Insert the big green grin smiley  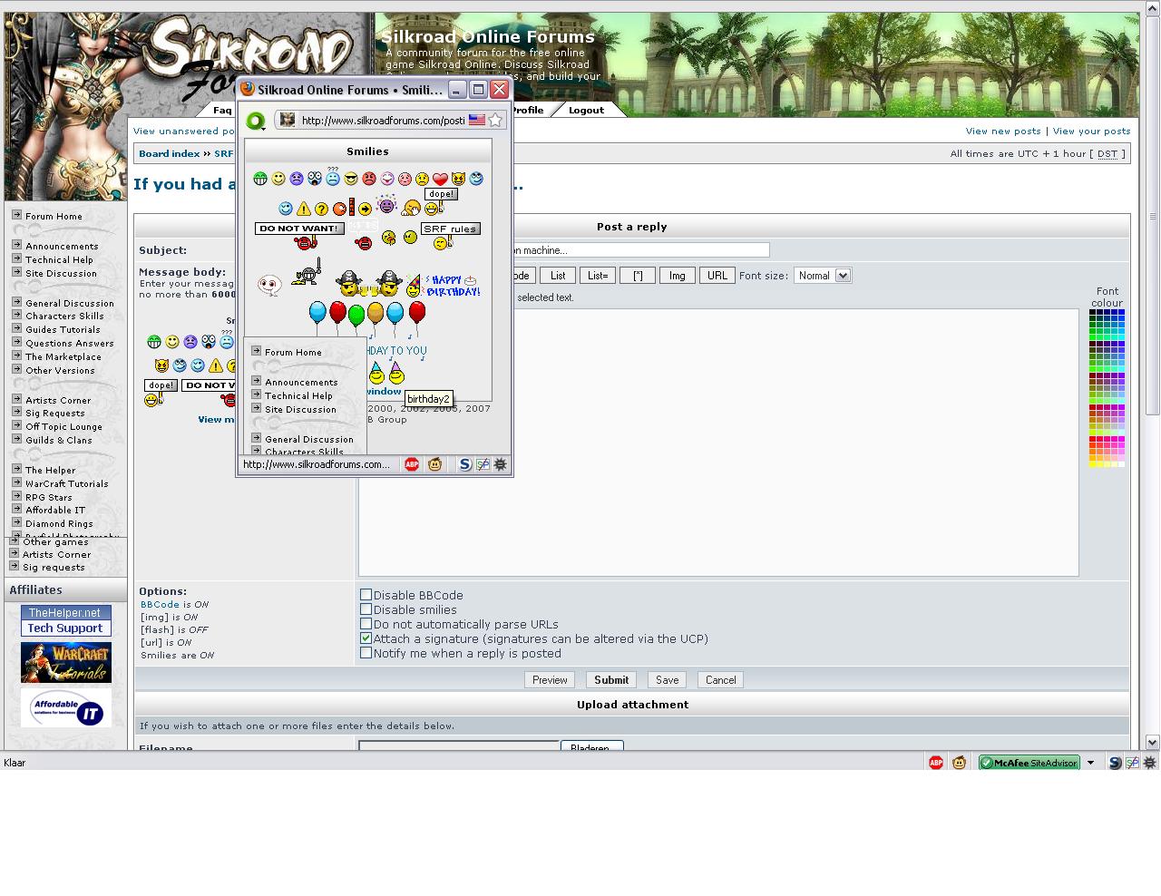click(x=260, y=179)
